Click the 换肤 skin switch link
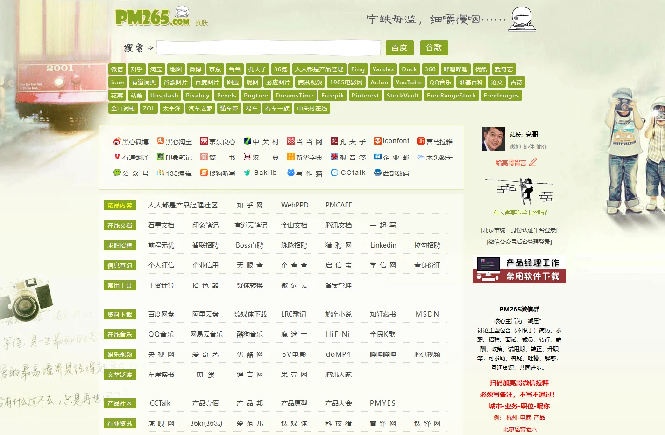 [x=202, y=23]
